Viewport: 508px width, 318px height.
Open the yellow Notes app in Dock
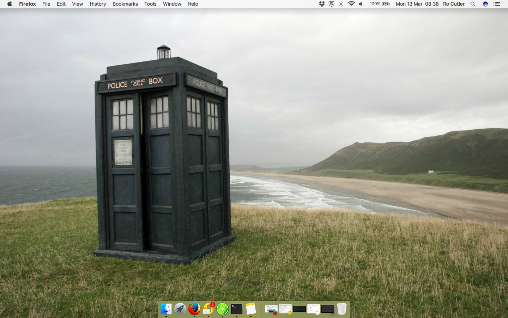(251, 309)
